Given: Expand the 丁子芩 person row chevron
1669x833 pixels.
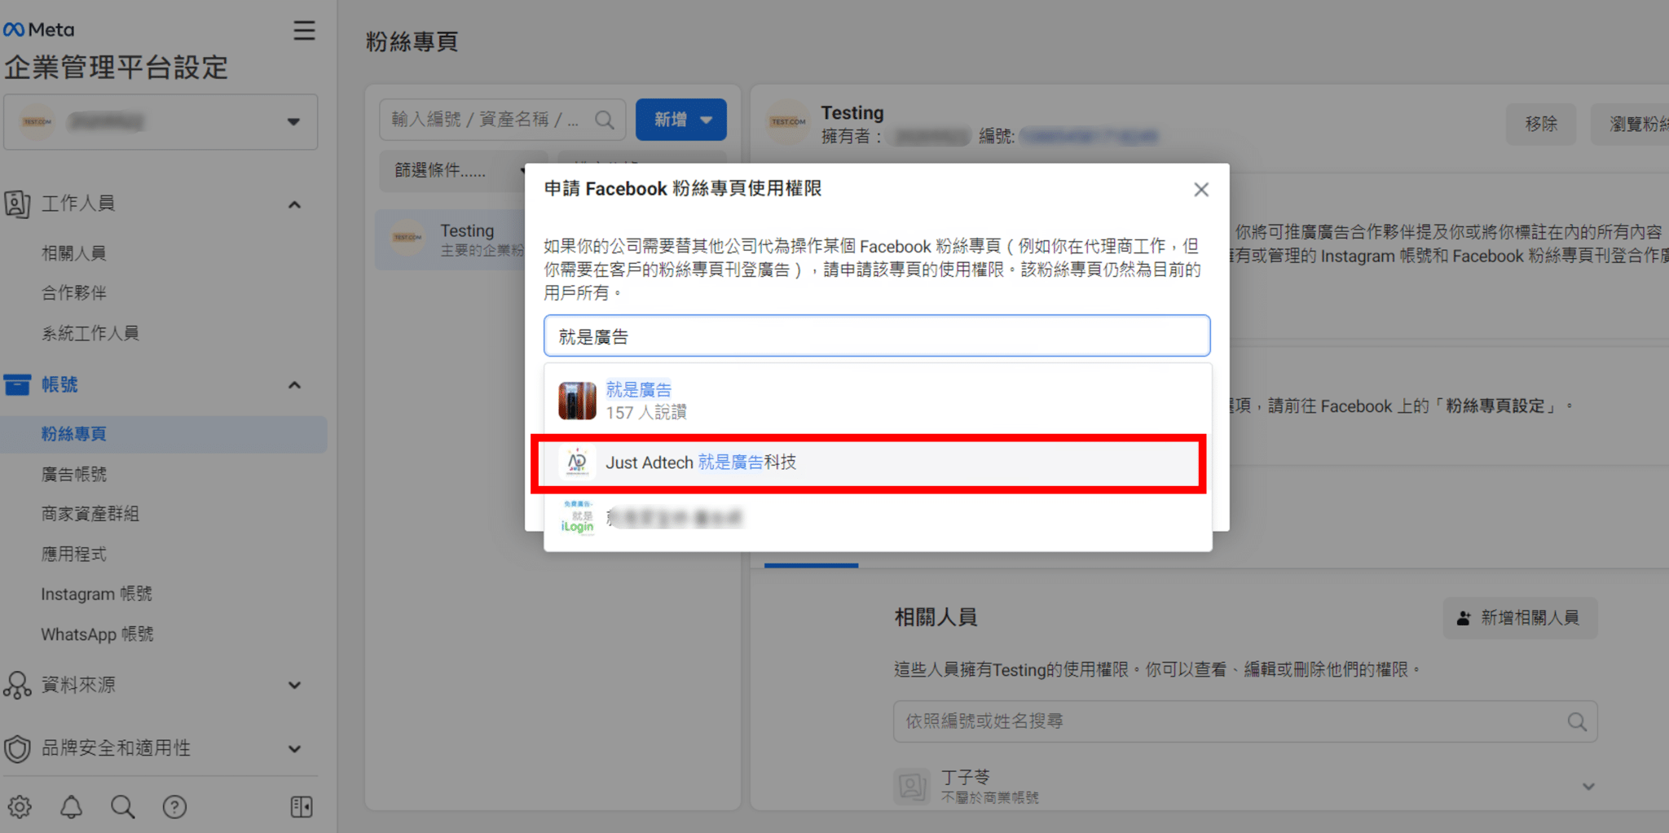Looking at the screenshot, I should pyautogui.click(x=1588, y=787).
